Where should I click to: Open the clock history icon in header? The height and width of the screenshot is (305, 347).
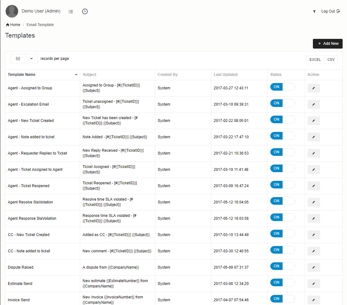[x=85, y=11]
